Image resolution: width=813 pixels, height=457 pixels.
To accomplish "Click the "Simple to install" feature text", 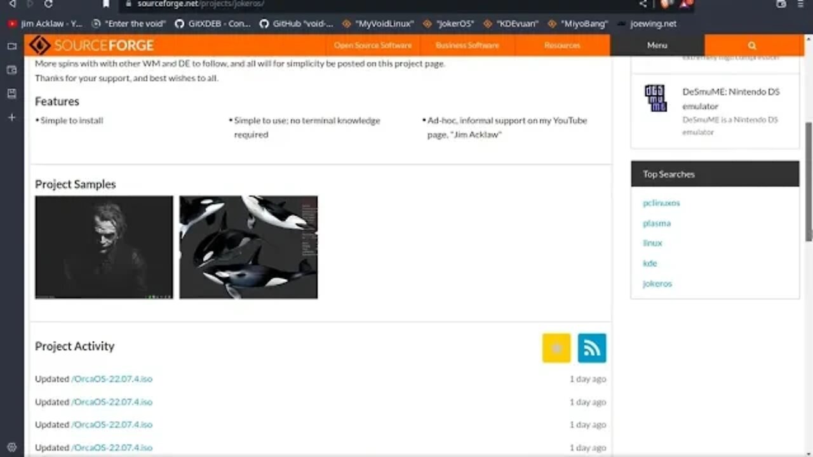I will point(72,121).
